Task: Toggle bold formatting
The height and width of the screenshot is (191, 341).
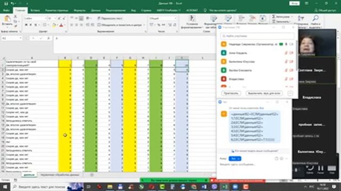Action: [26, 25]
